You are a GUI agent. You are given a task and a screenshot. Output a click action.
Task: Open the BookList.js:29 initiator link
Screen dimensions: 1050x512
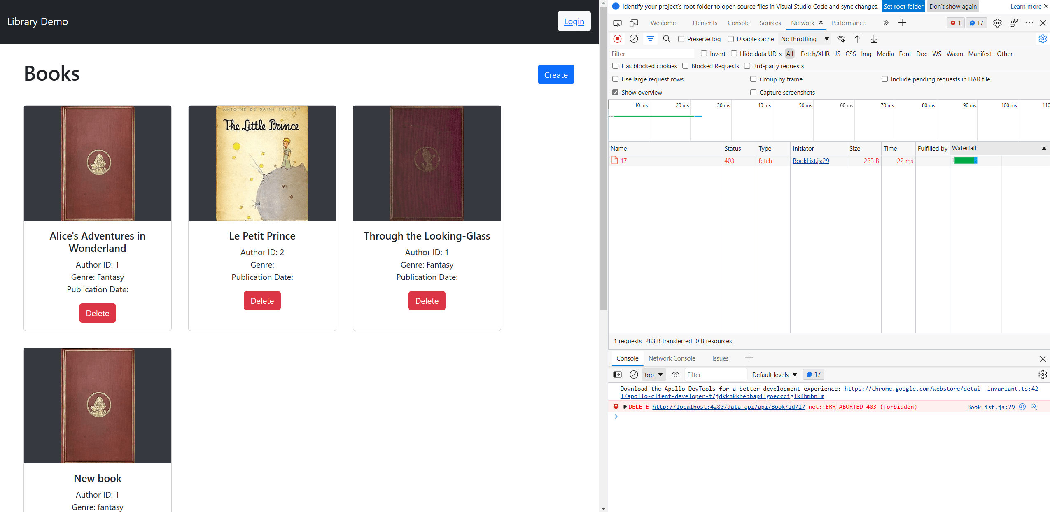[x=810, y=161]
